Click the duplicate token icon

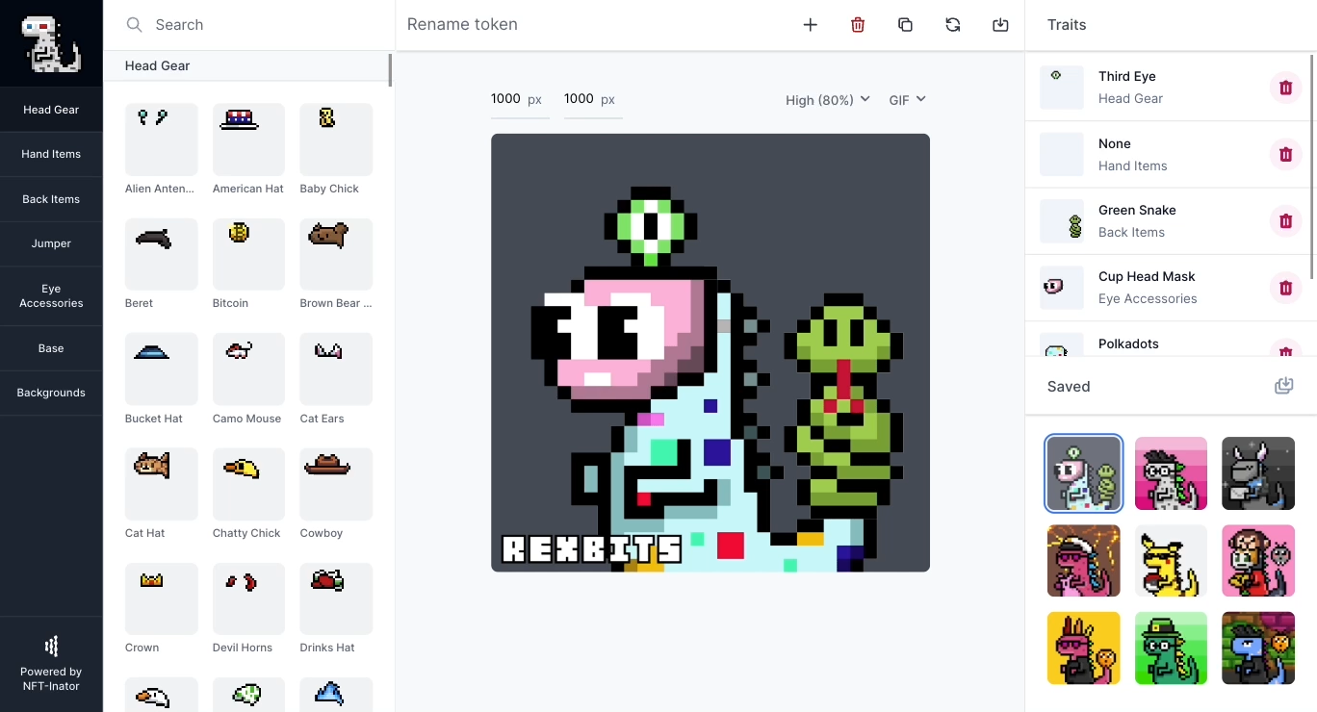tap(905, 25)
